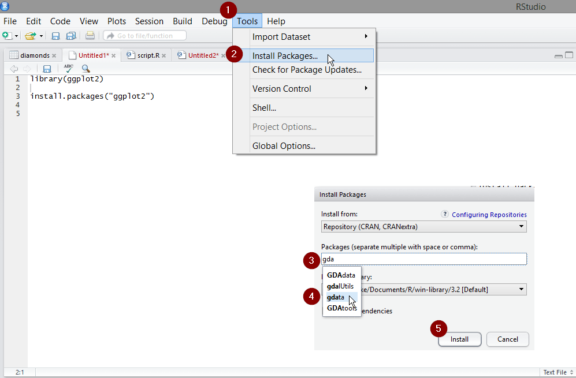Screen dimensions: 576x378
Task: Open the Session menu
Action: tap(149, 21)
